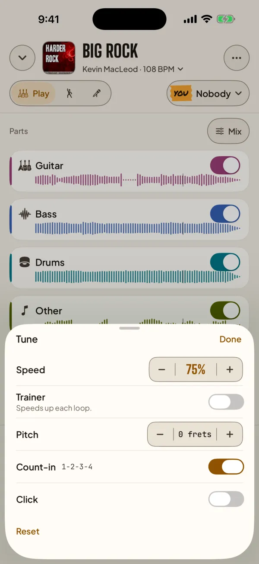Tap the Reset link
The width and height of the screenshot is (259, 564).
[28, 532]
